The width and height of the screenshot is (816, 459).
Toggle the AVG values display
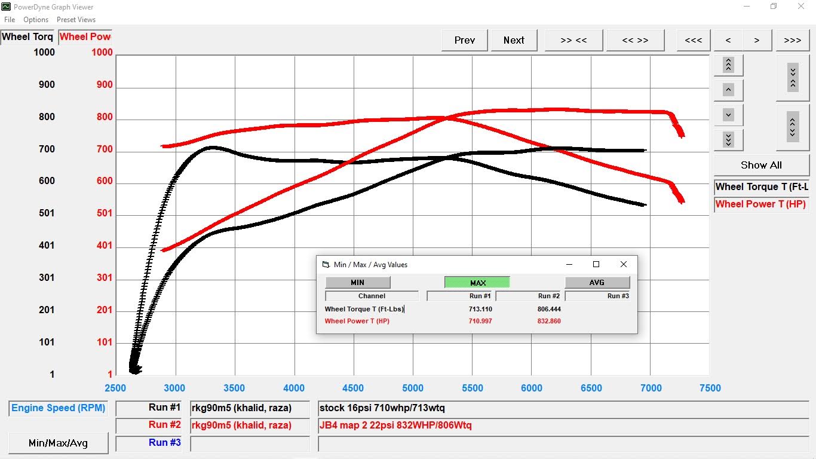[x=597, y=281]
